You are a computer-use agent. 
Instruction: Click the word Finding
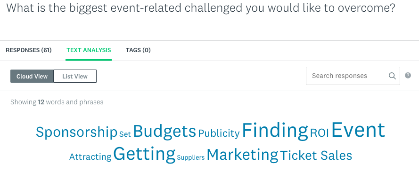(x=275, y=131)
